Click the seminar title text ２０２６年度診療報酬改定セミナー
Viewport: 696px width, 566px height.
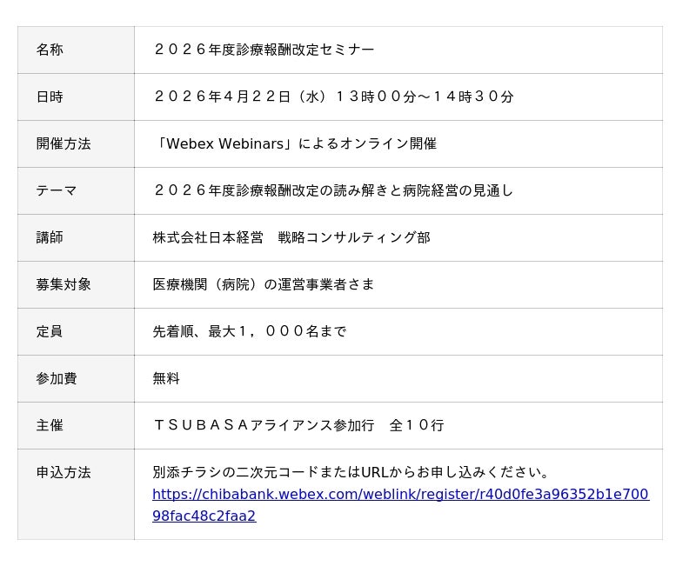coord(264,50)
